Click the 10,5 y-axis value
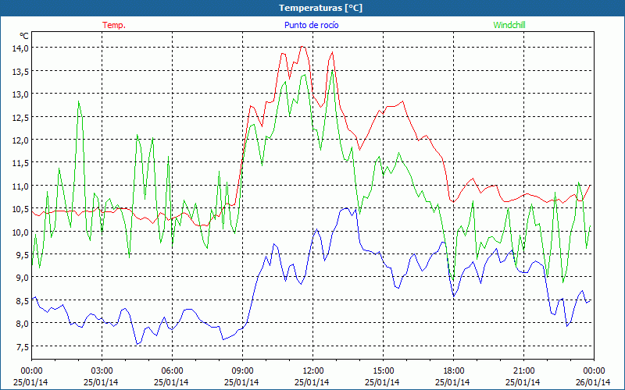625x390 pixels. pos(21,209)
